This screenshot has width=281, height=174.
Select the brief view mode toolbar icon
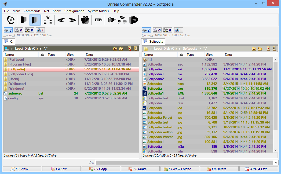point(23,20)
